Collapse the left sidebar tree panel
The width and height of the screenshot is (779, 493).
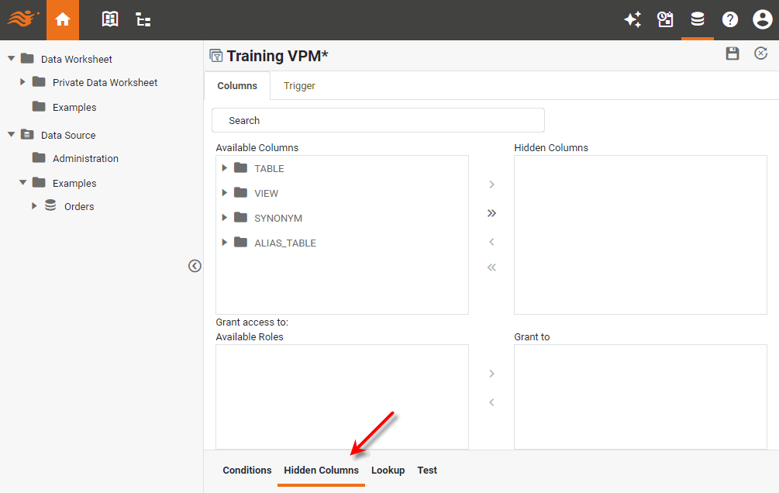pos(195,266)
